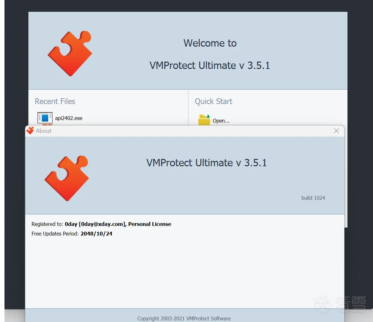Click the Copyright 2003-2021 VMProtect Software text

click(184, 318)
